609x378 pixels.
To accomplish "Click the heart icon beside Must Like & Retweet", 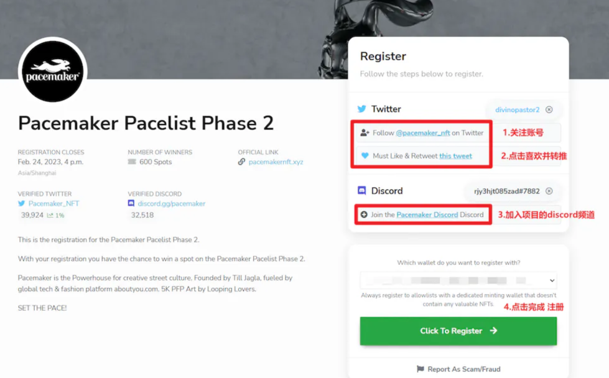I will pos(365,156).
